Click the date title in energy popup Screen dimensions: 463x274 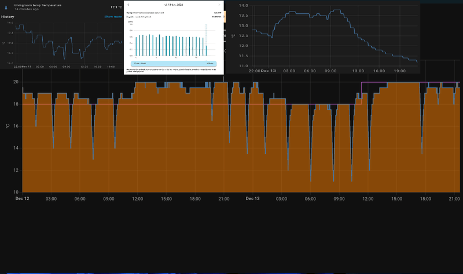(x=174, y=5)
